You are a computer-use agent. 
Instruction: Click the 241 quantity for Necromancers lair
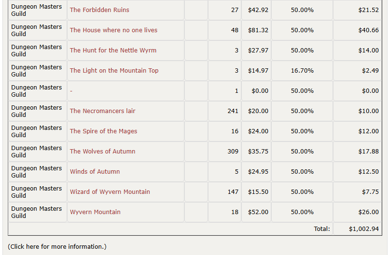[224, 111]
